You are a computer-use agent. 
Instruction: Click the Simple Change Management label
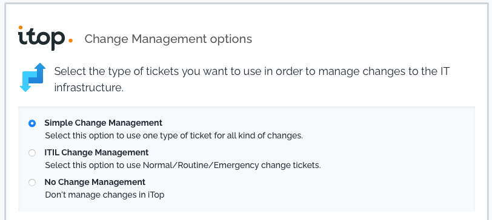[103, 123]
